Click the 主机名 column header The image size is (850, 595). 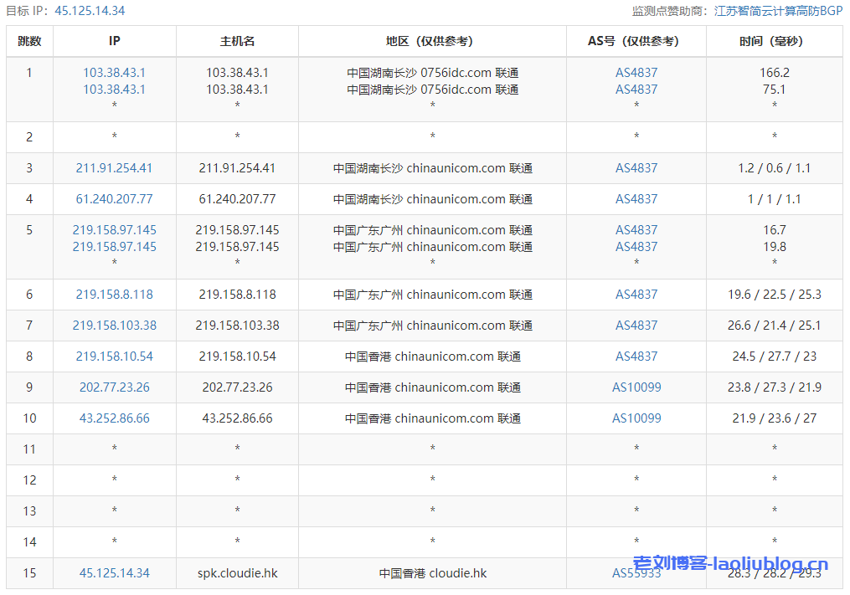(x=237, y=41)
